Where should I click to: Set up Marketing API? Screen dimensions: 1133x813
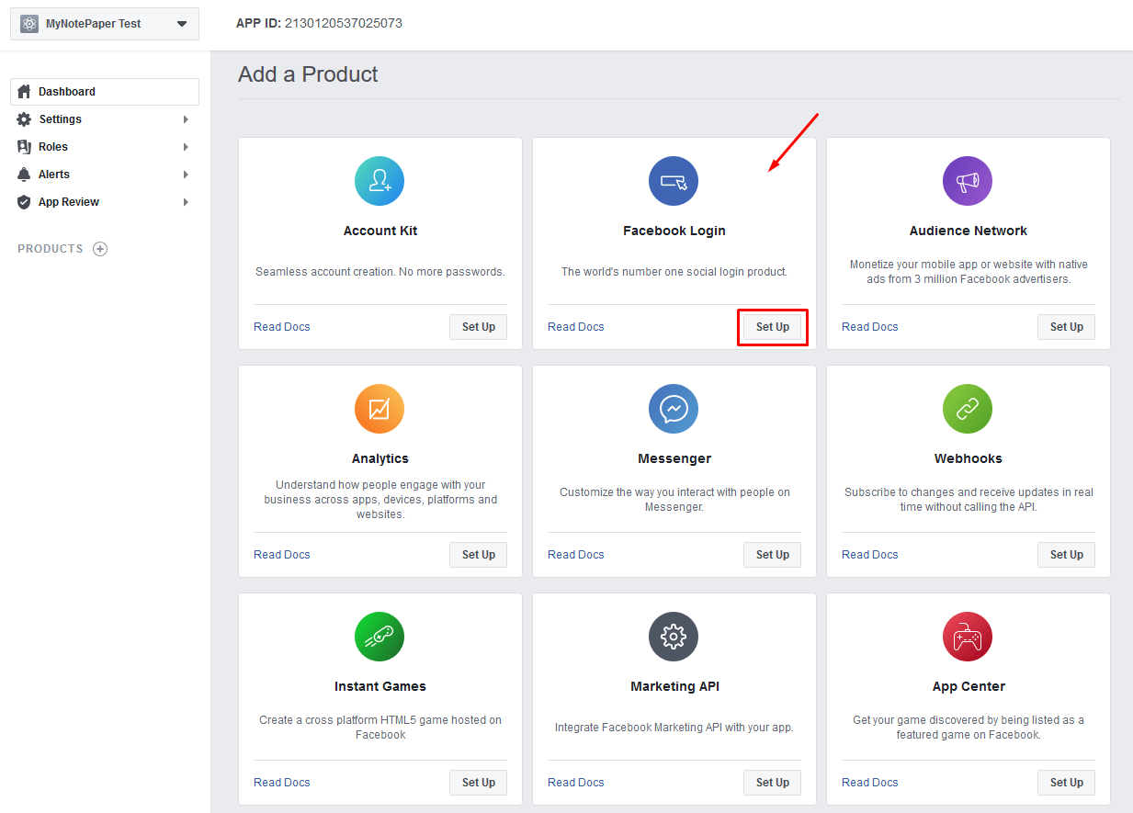772,783
